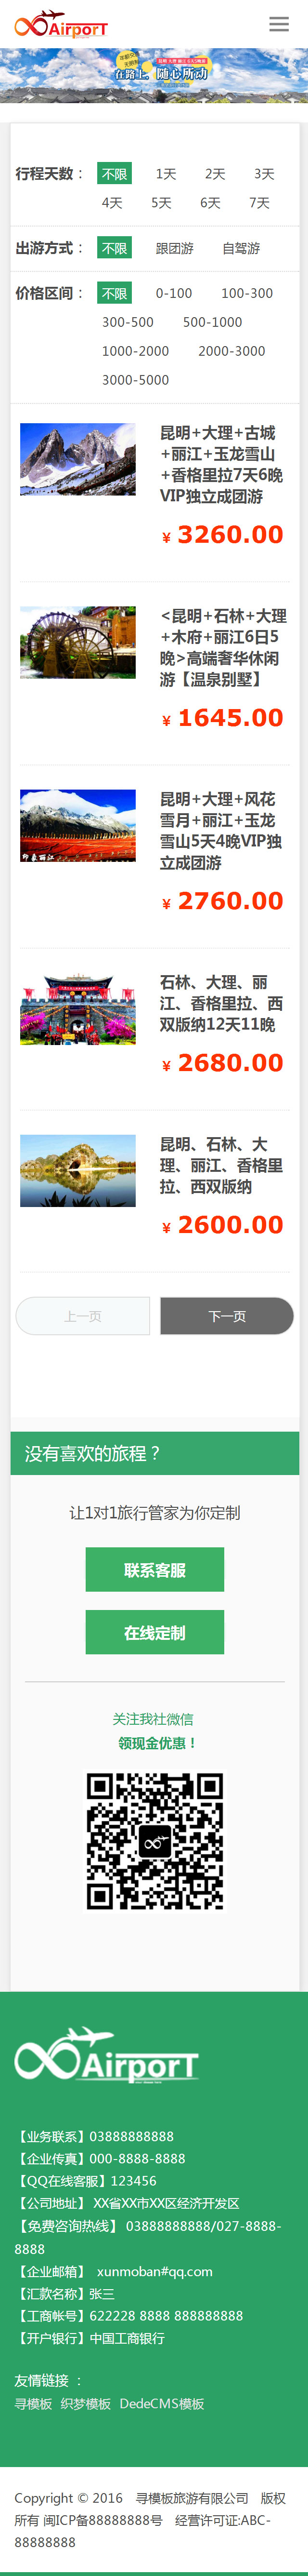
Task: Open the water wheel tour thumbnail
Action: [x=78, y=642]
